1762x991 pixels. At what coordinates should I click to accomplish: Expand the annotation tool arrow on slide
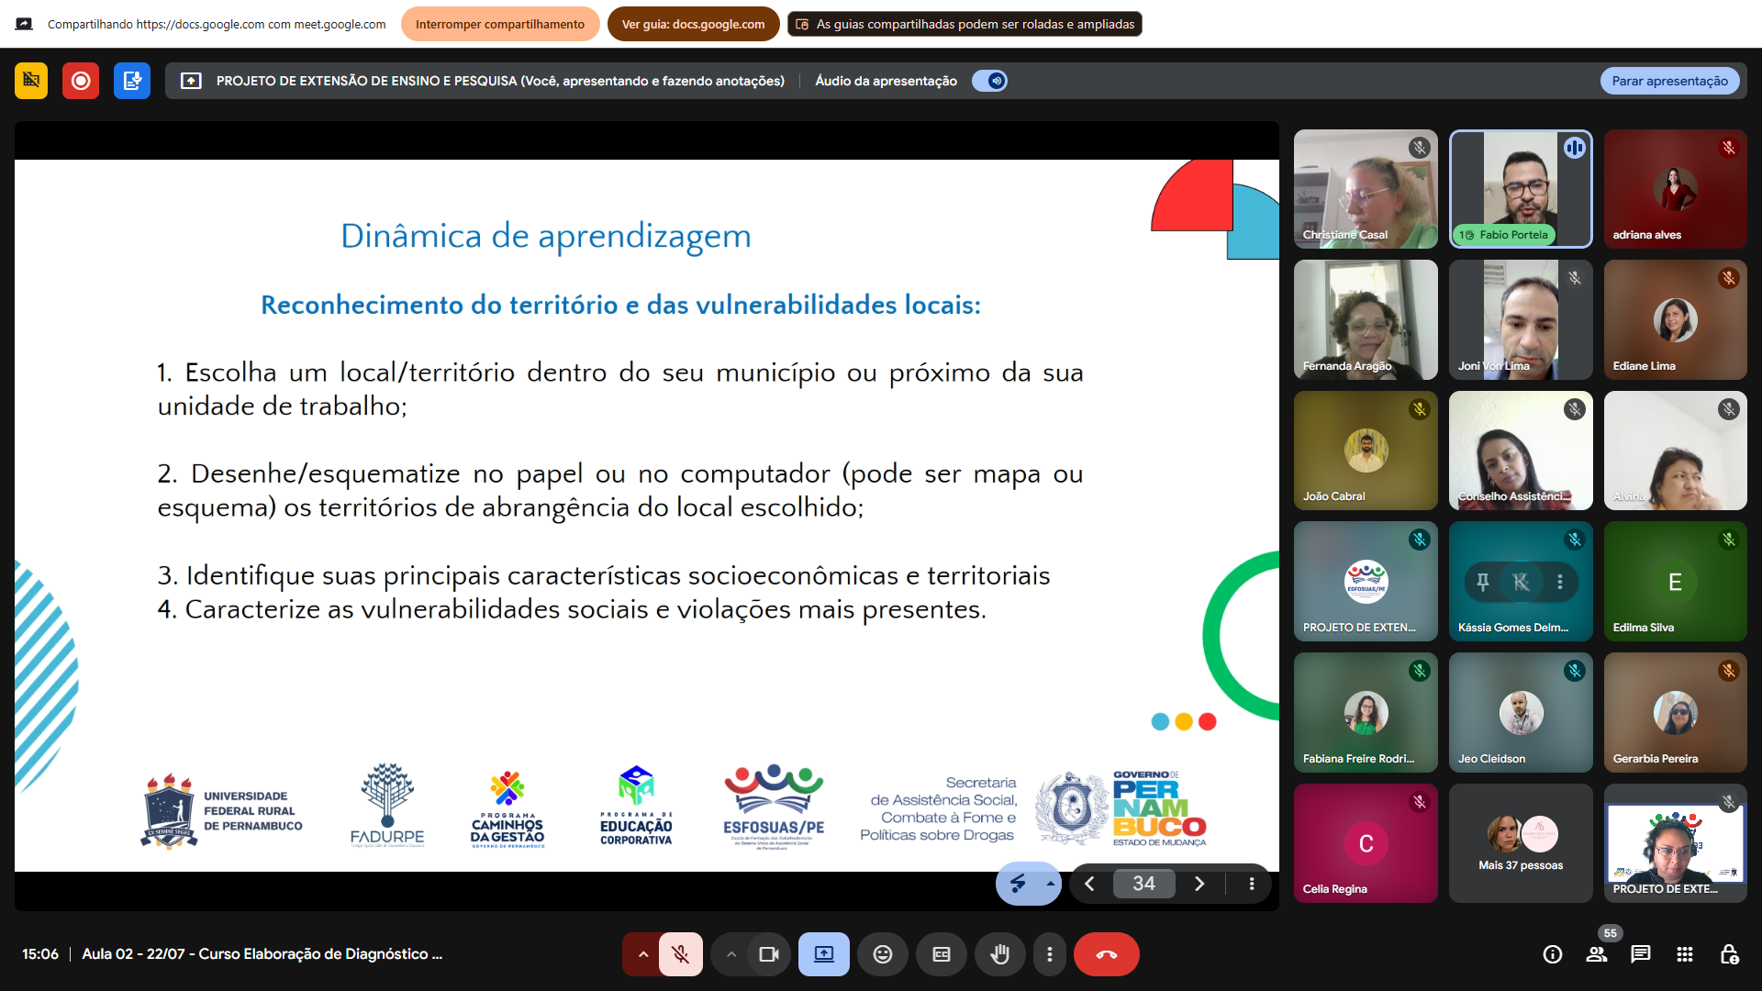coord(1050,884)
